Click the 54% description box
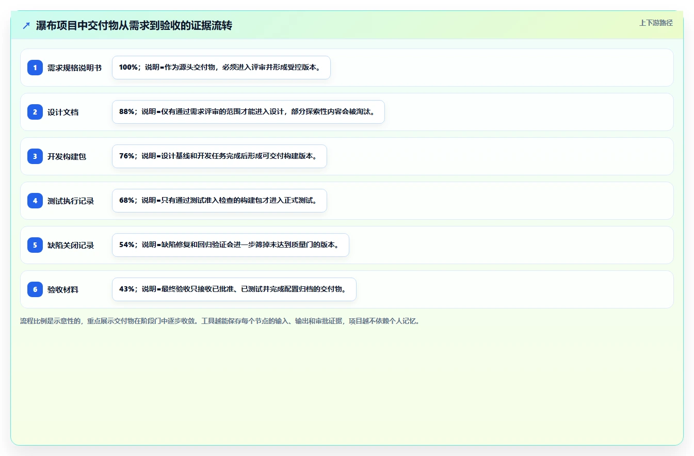694x456 pixels. tap(231, 245)
